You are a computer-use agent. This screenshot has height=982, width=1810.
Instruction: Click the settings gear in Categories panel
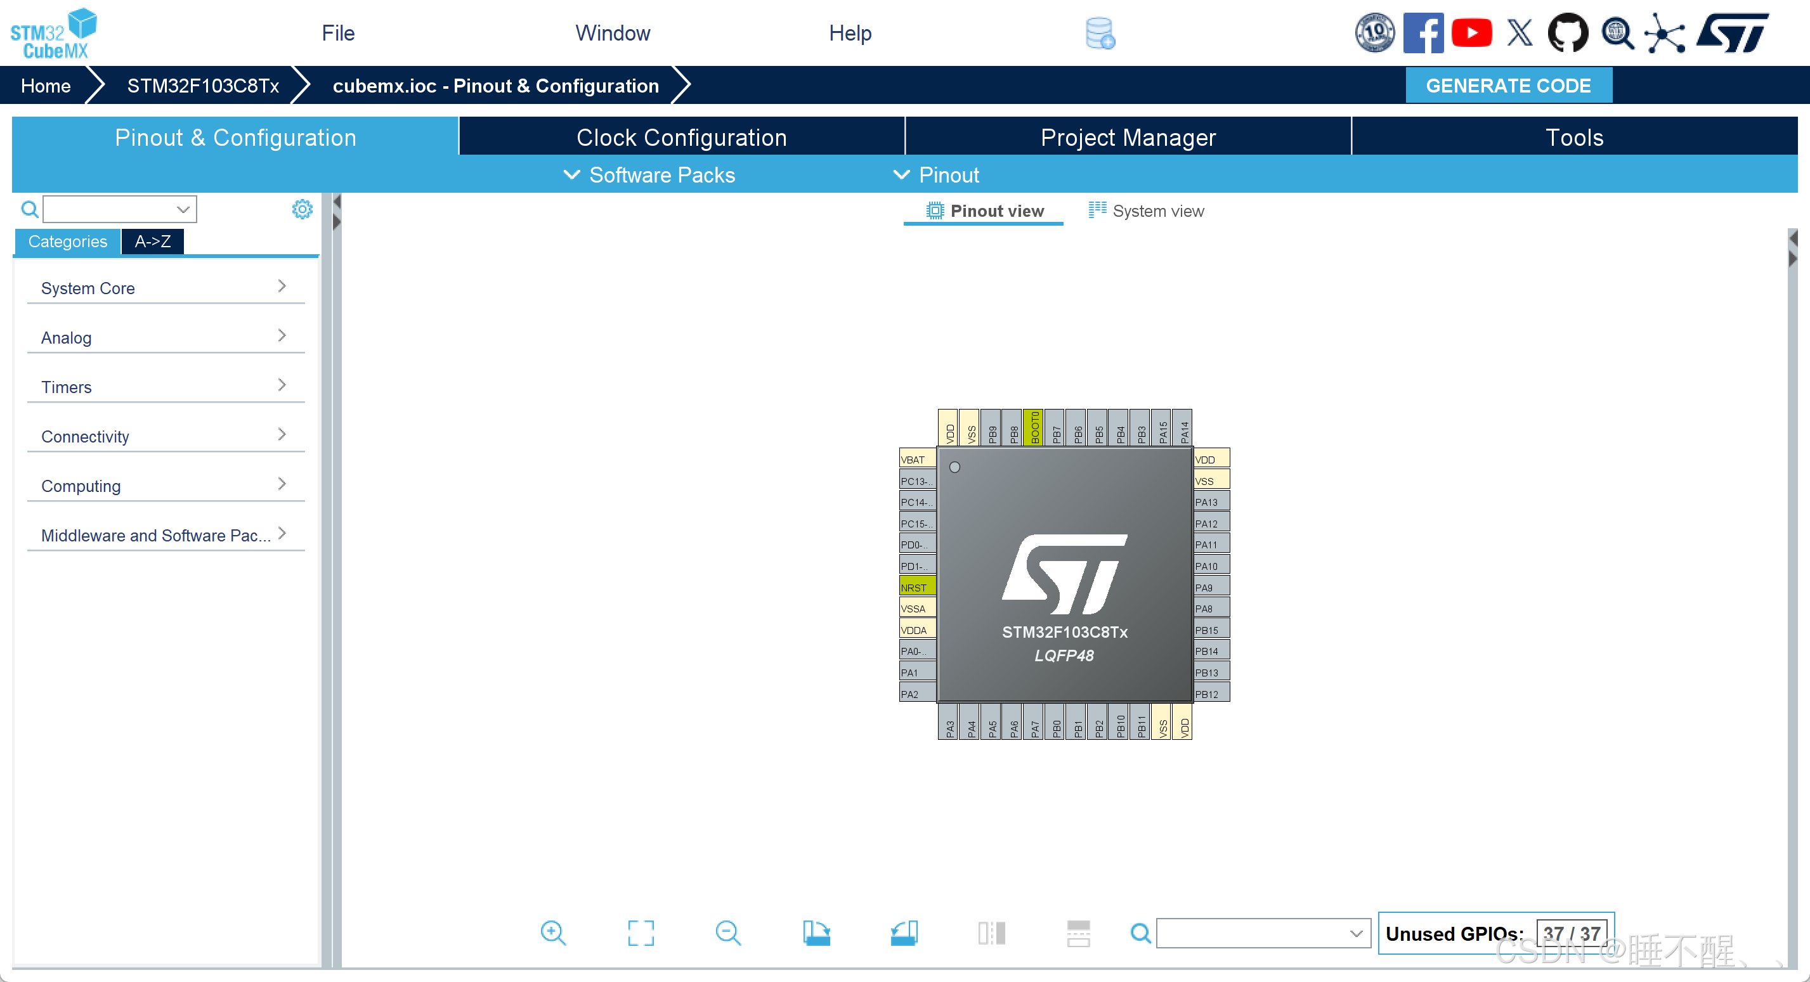302,209
